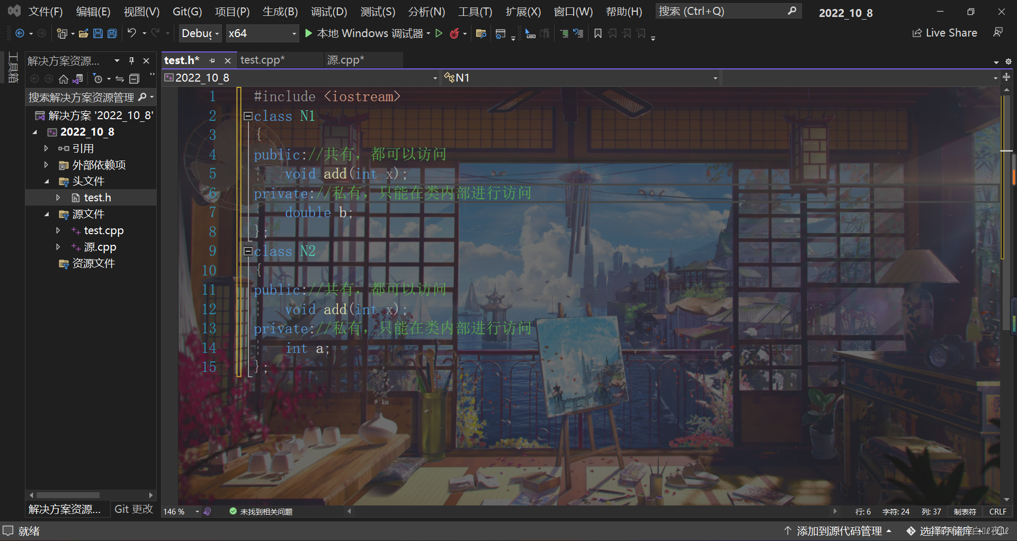The width and height of the screenshot is (1017, 541).
Task: Start without debugging via hollow play icon
Action: click(439, 33)
